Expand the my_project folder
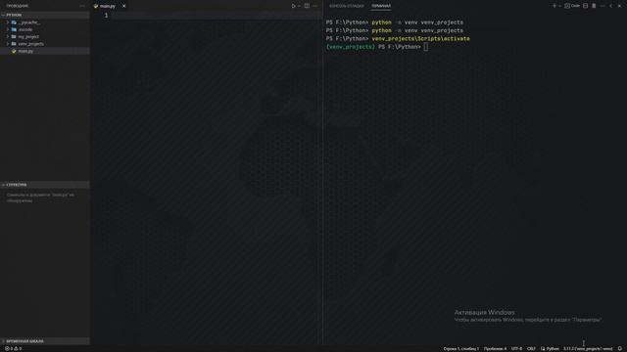Screen dimensions: 627x352 tap(8, 37)
